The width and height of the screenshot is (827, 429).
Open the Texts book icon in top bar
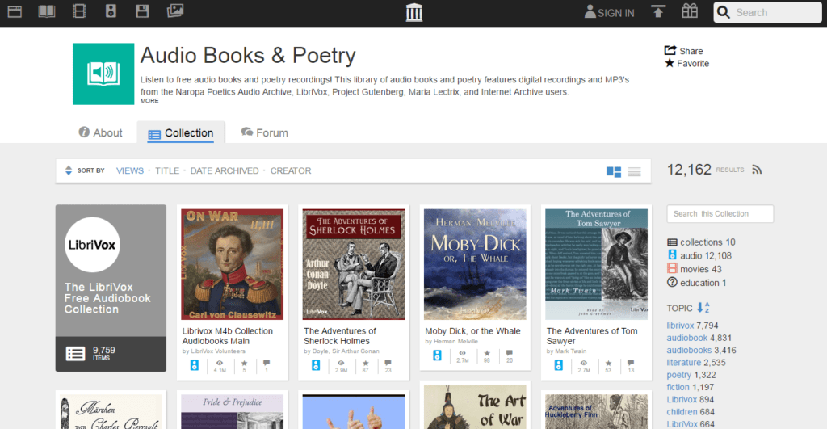pos(46,11)
